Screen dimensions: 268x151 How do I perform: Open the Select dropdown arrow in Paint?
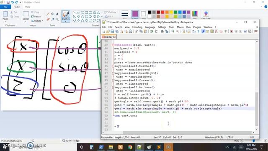click(26, 21)
